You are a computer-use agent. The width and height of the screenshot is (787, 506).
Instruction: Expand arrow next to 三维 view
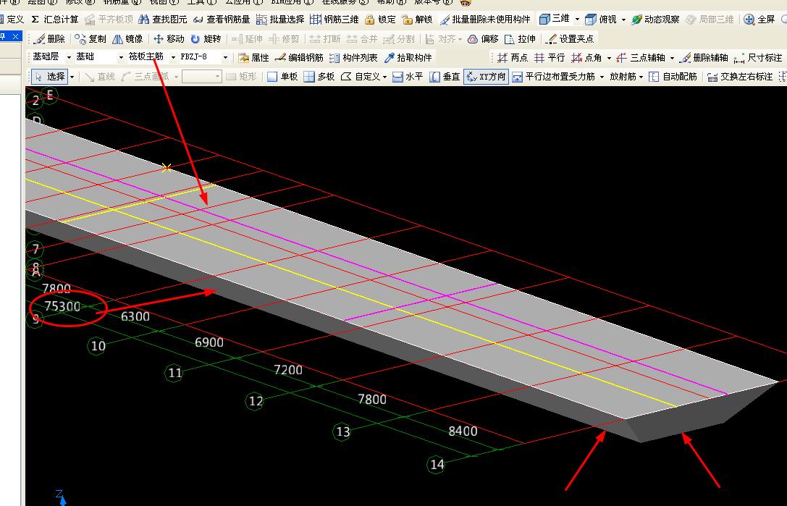577,20
